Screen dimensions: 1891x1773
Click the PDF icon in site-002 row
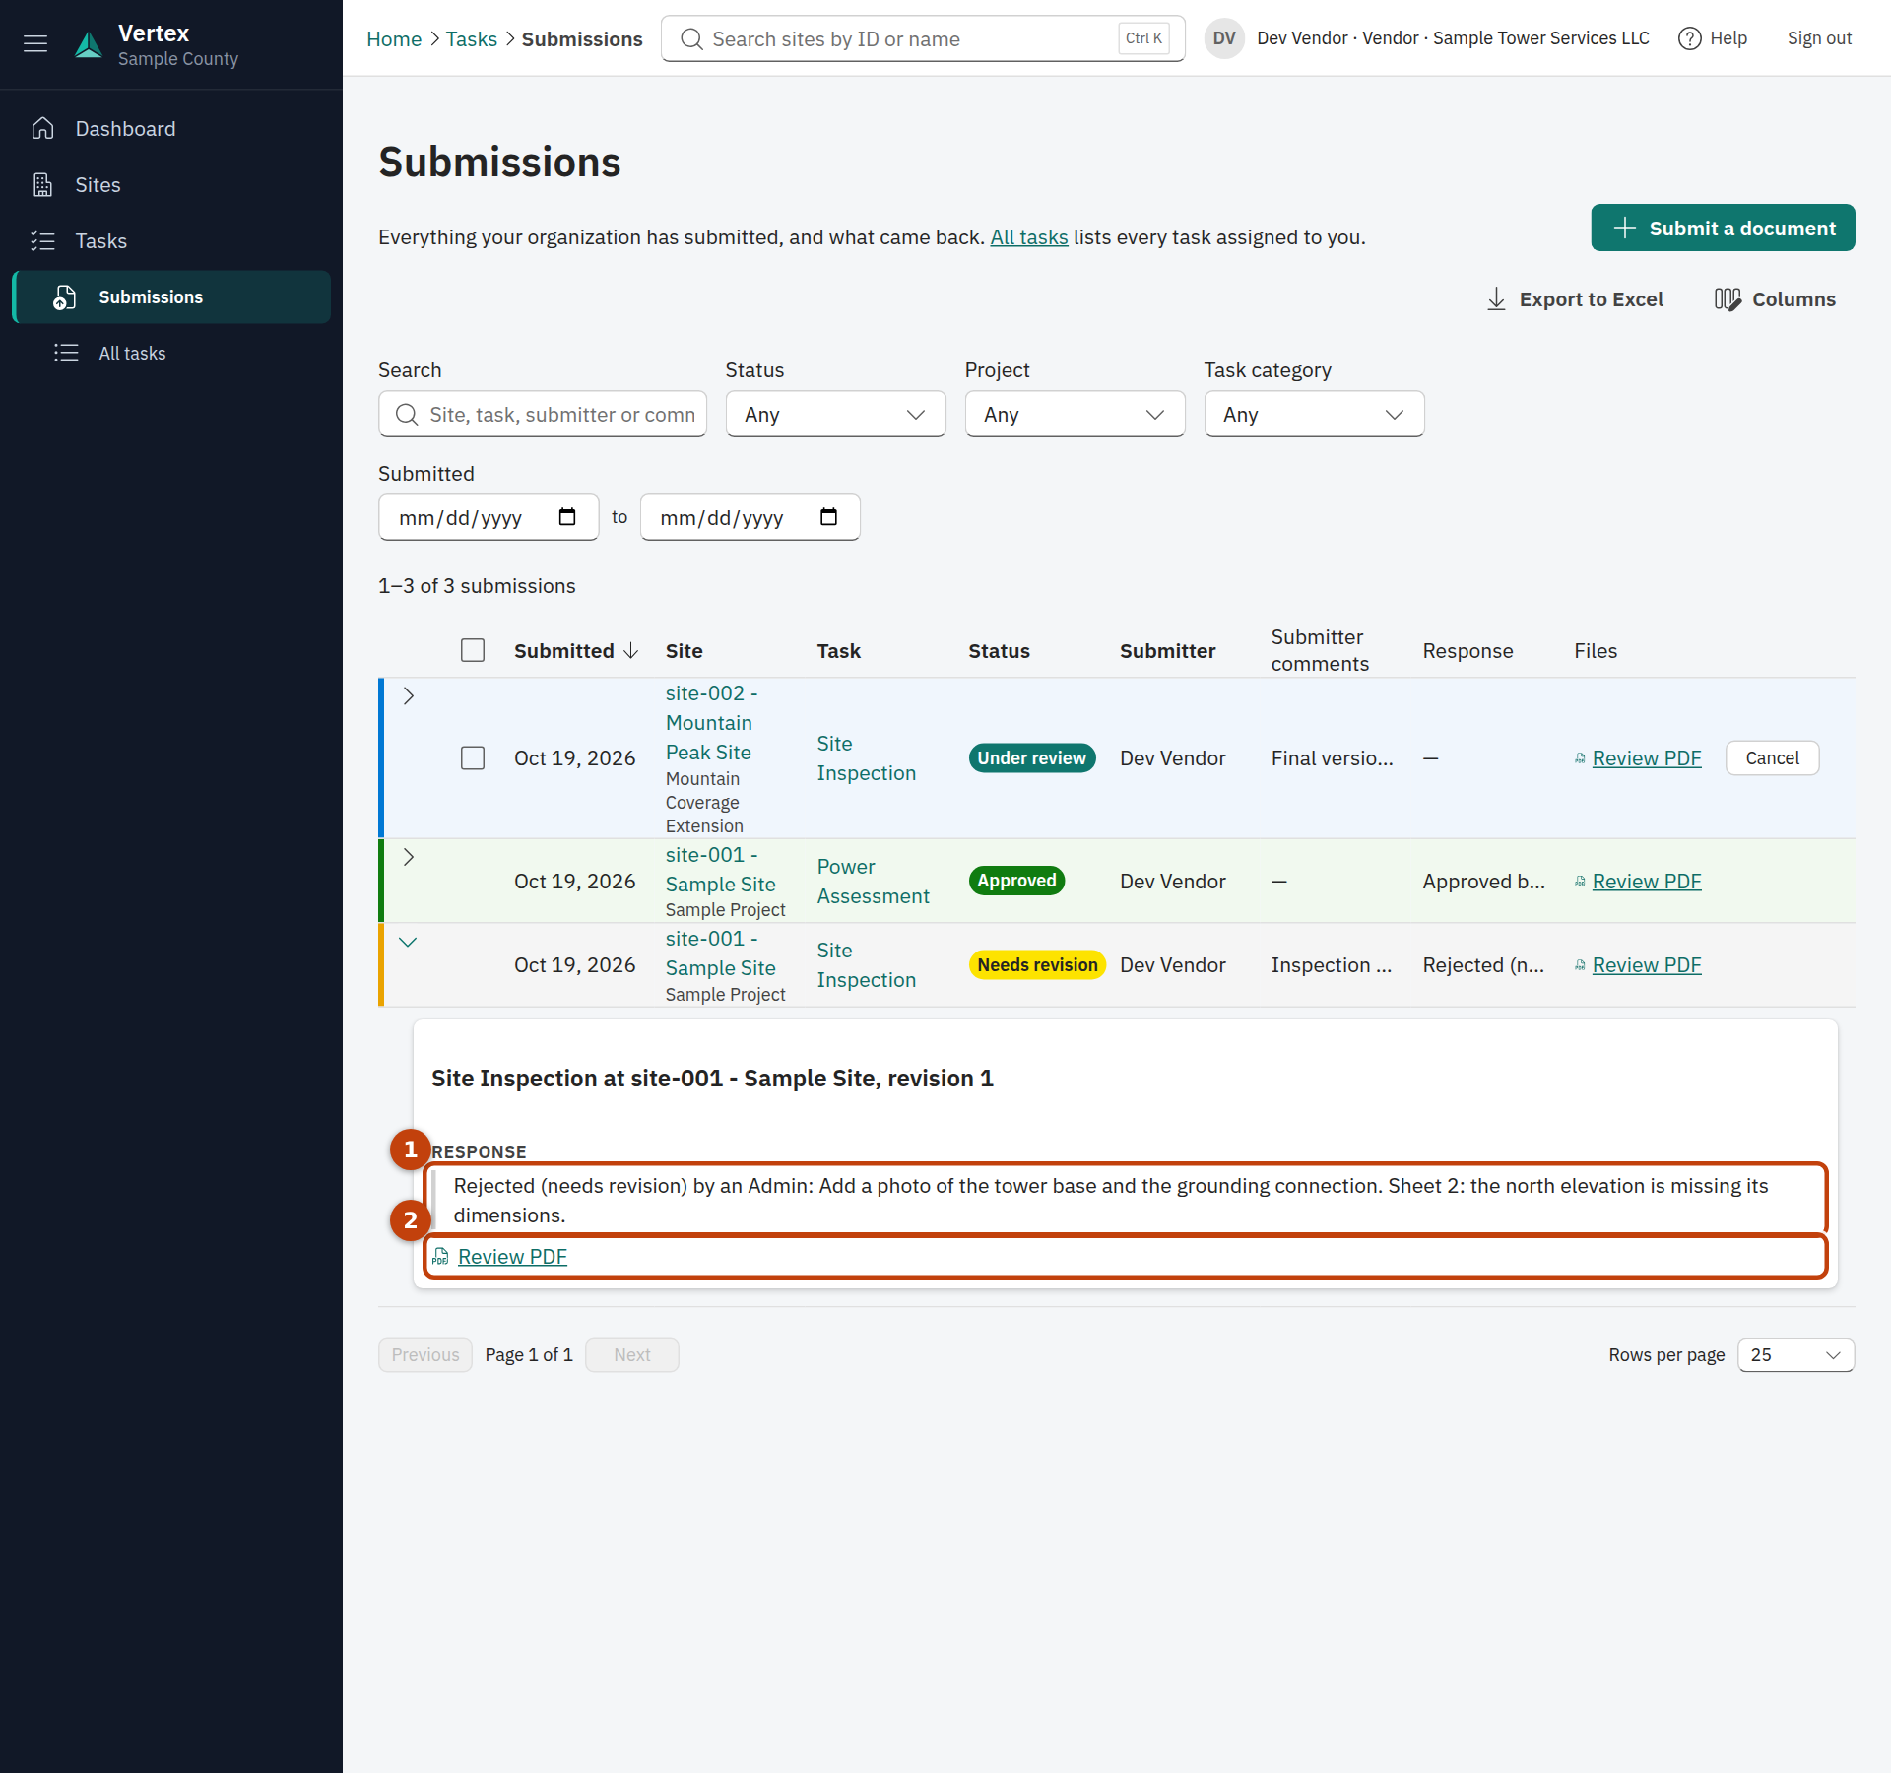point(1580,758)
